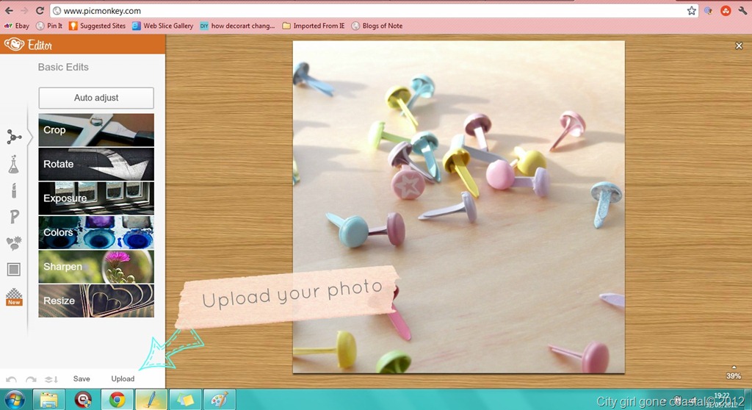Screen dimensions: 752x410
Task: Open the how decorart chang... bookmark
Action: click(x=237, y=26)
